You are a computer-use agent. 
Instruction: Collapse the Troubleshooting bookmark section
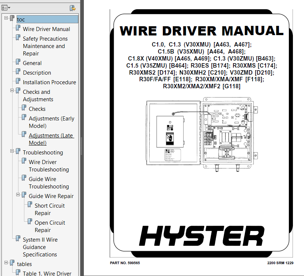[12, 151]
